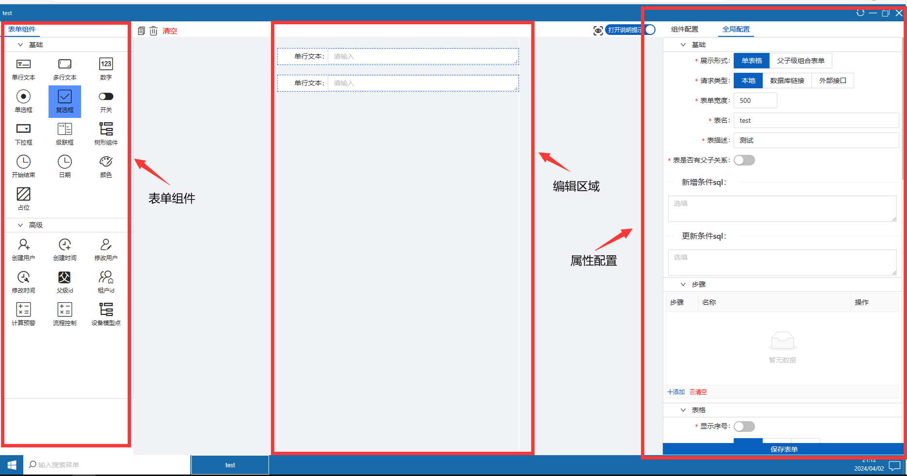907x476 pixels.
Task: Toggle the 显示序号 switch
Action: click(x=744, y=427)
